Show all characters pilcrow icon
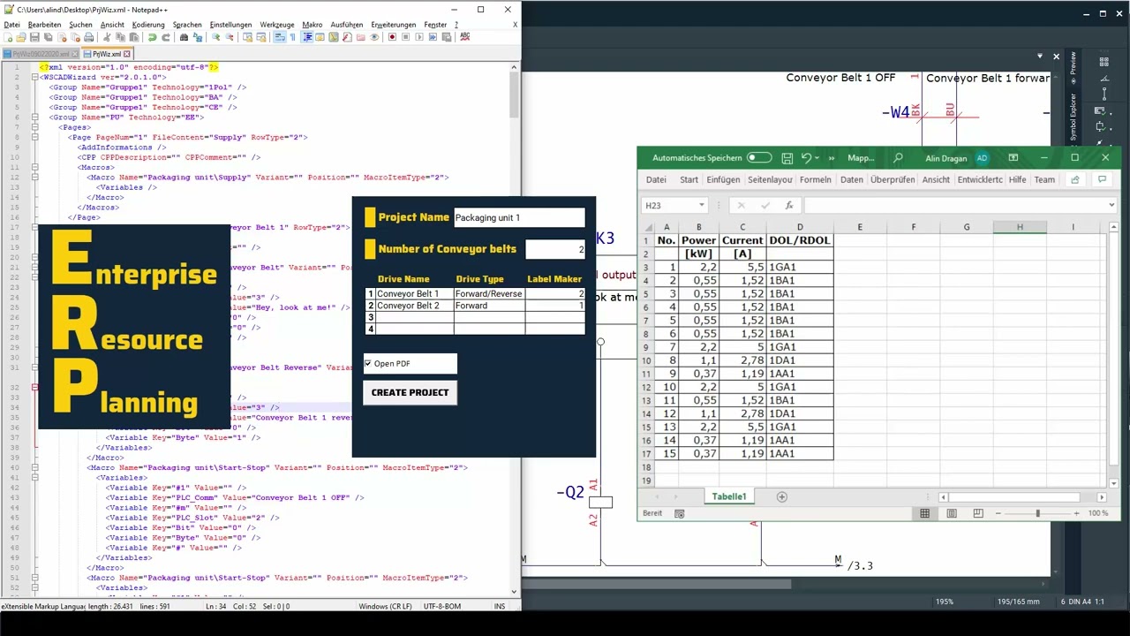1130x636 pixels. (292, 37)
